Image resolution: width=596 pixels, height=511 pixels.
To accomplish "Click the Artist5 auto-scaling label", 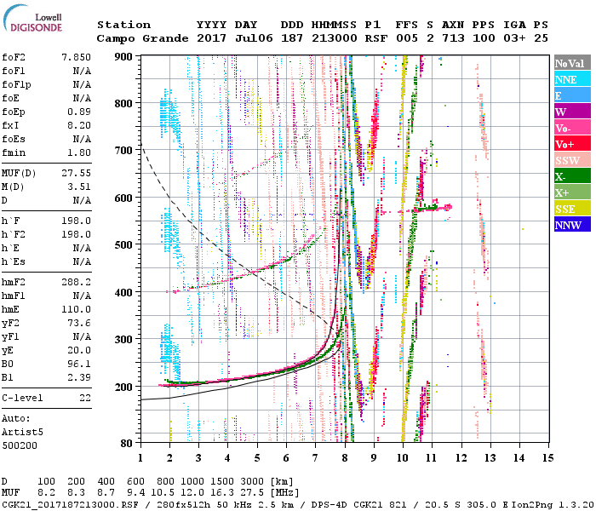I will (22, 433).
